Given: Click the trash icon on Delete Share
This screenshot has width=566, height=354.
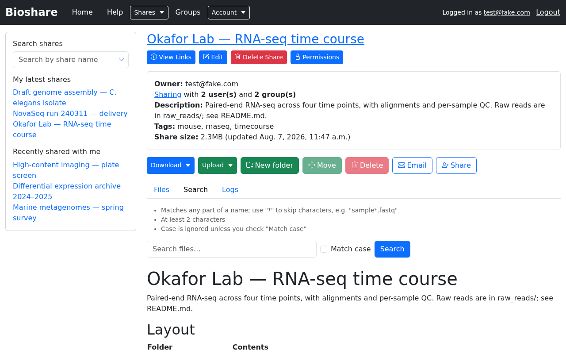Looking at the screenshot, I should click(x=238, y=57).
